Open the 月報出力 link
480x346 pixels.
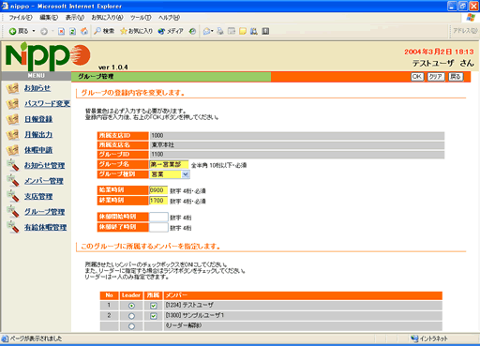click(38, 134)
